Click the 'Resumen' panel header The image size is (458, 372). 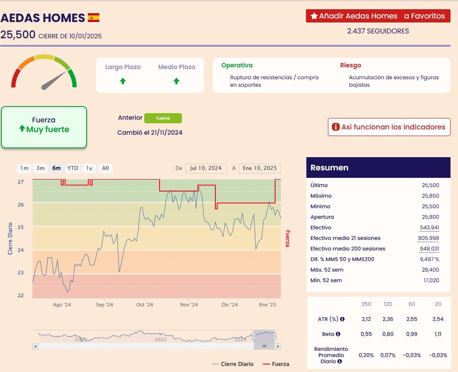pos(378,168)
